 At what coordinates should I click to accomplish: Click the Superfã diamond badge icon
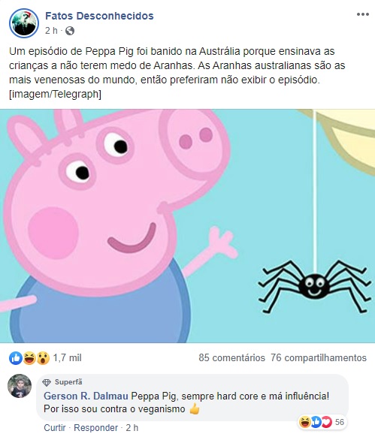47,382
